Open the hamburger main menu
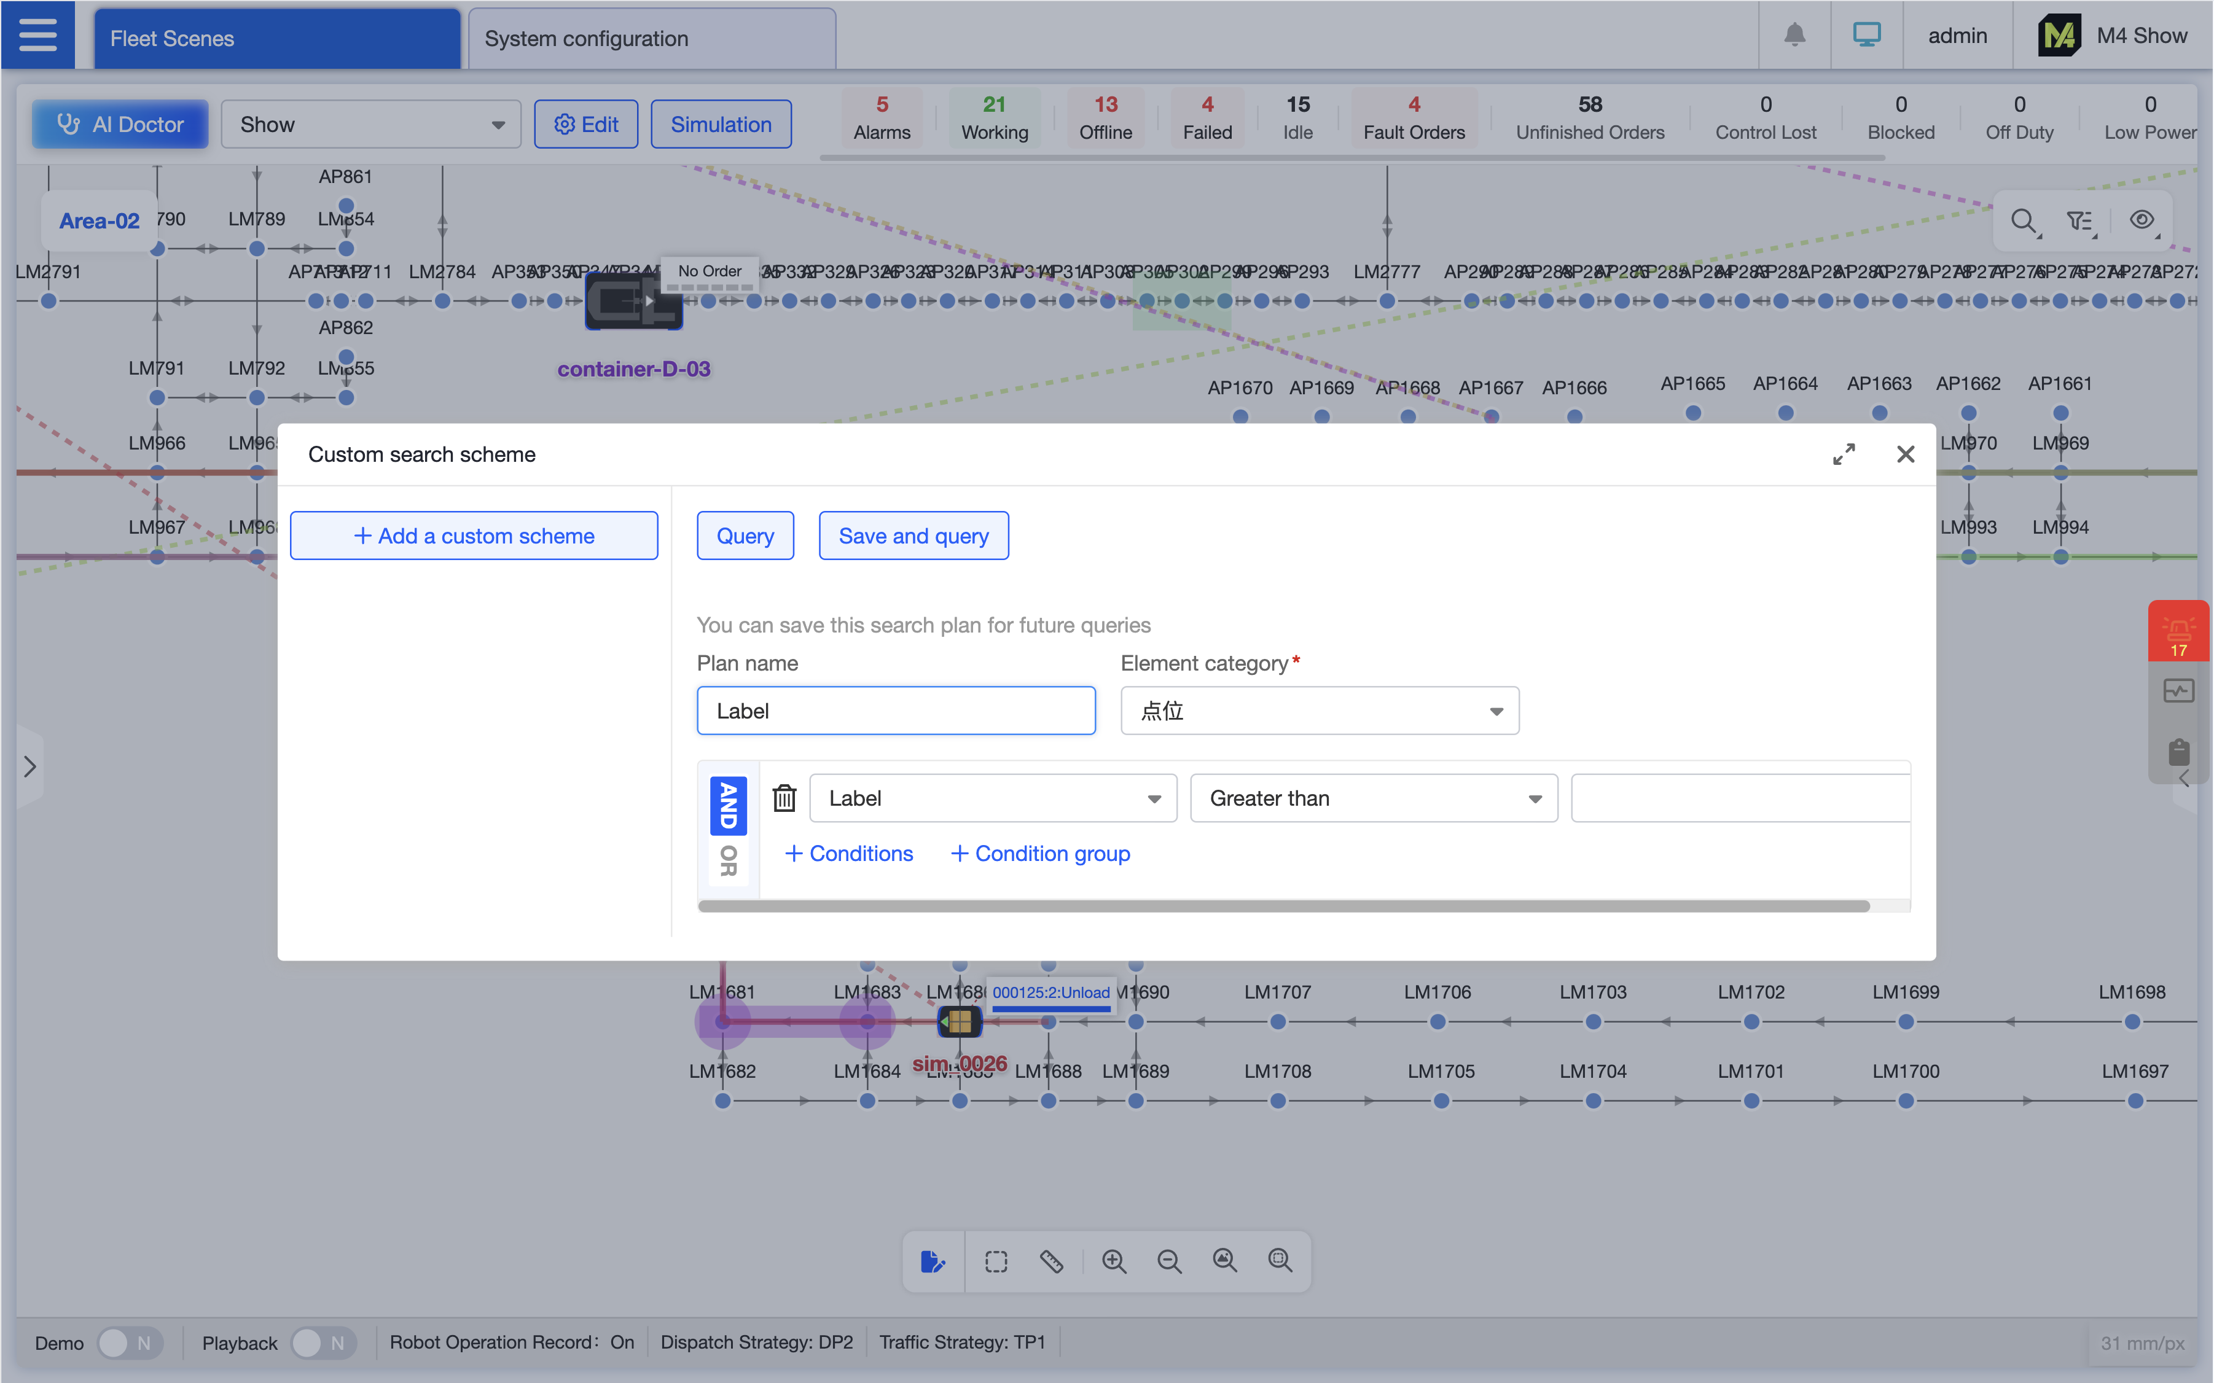The width and height of the screenshot is (2214, 1383). (x=37, y=36)
